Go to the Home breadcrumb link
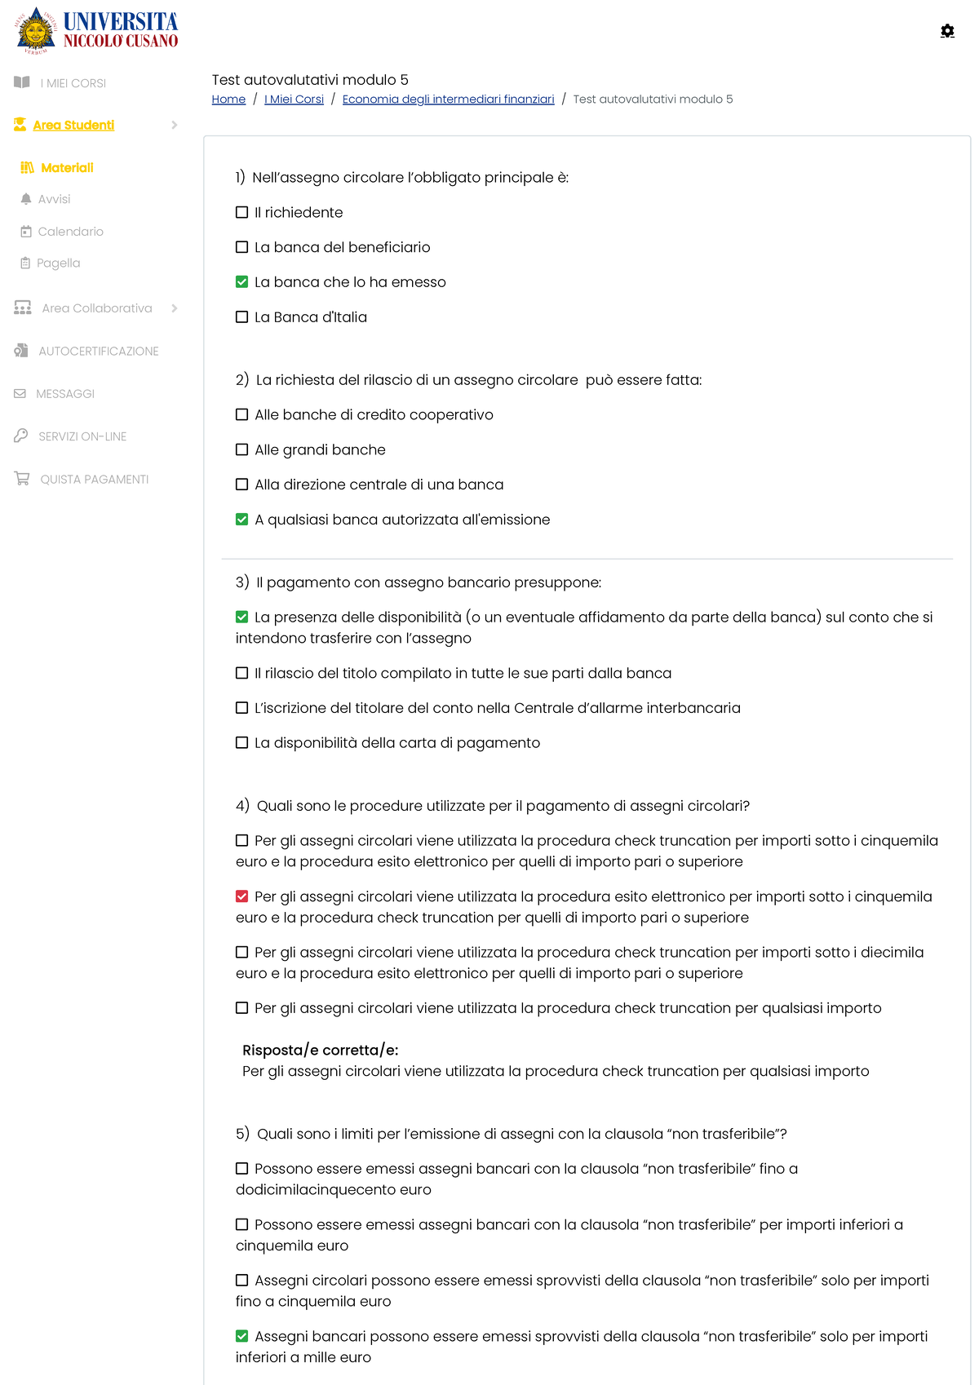The height and width of the screenshot is (1385, 979). click(228, 100)
